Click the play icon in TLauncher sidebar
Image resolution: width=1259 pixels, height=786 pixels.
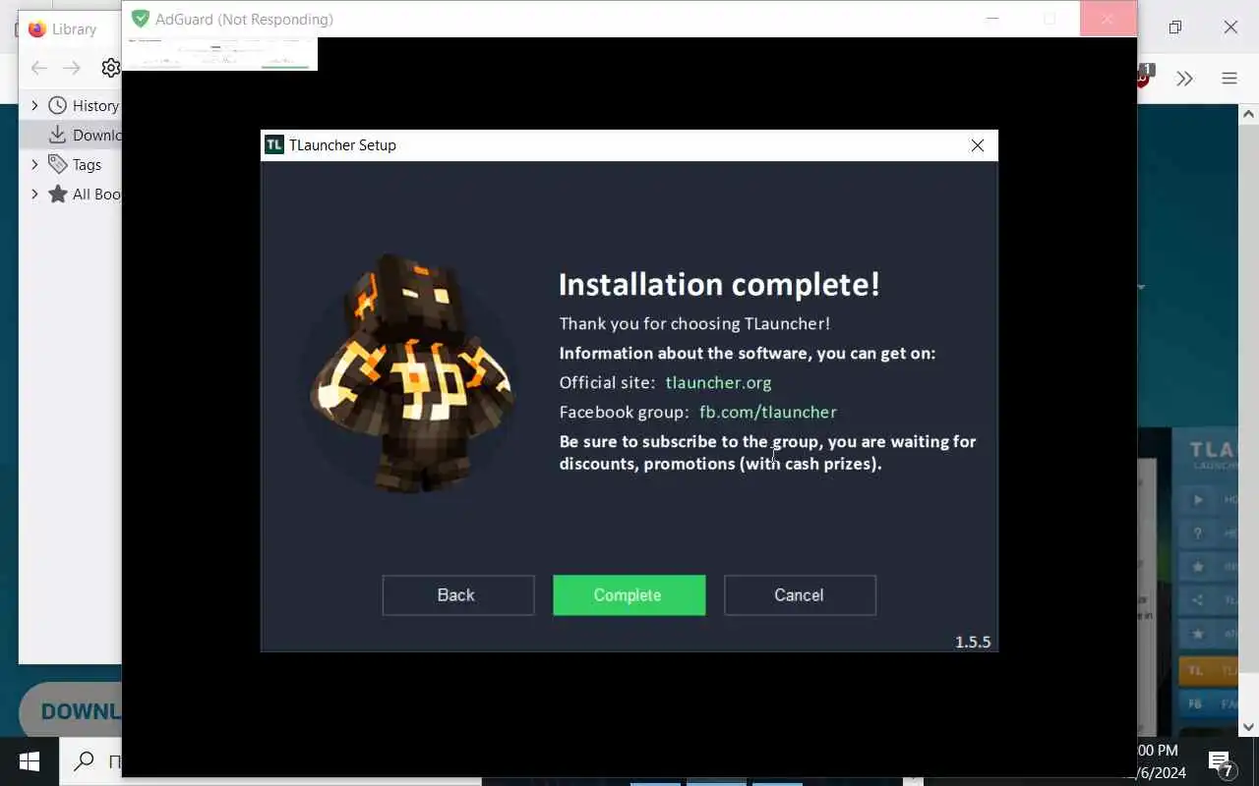pos(1198,500)
